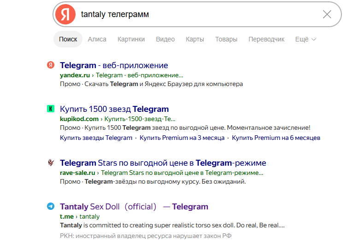Click the 'Купить-1500-звезд-Те...' breadcrumb path
Image resolution: width=352 pixels, height=249 pixels.
(x=140, y=119)
